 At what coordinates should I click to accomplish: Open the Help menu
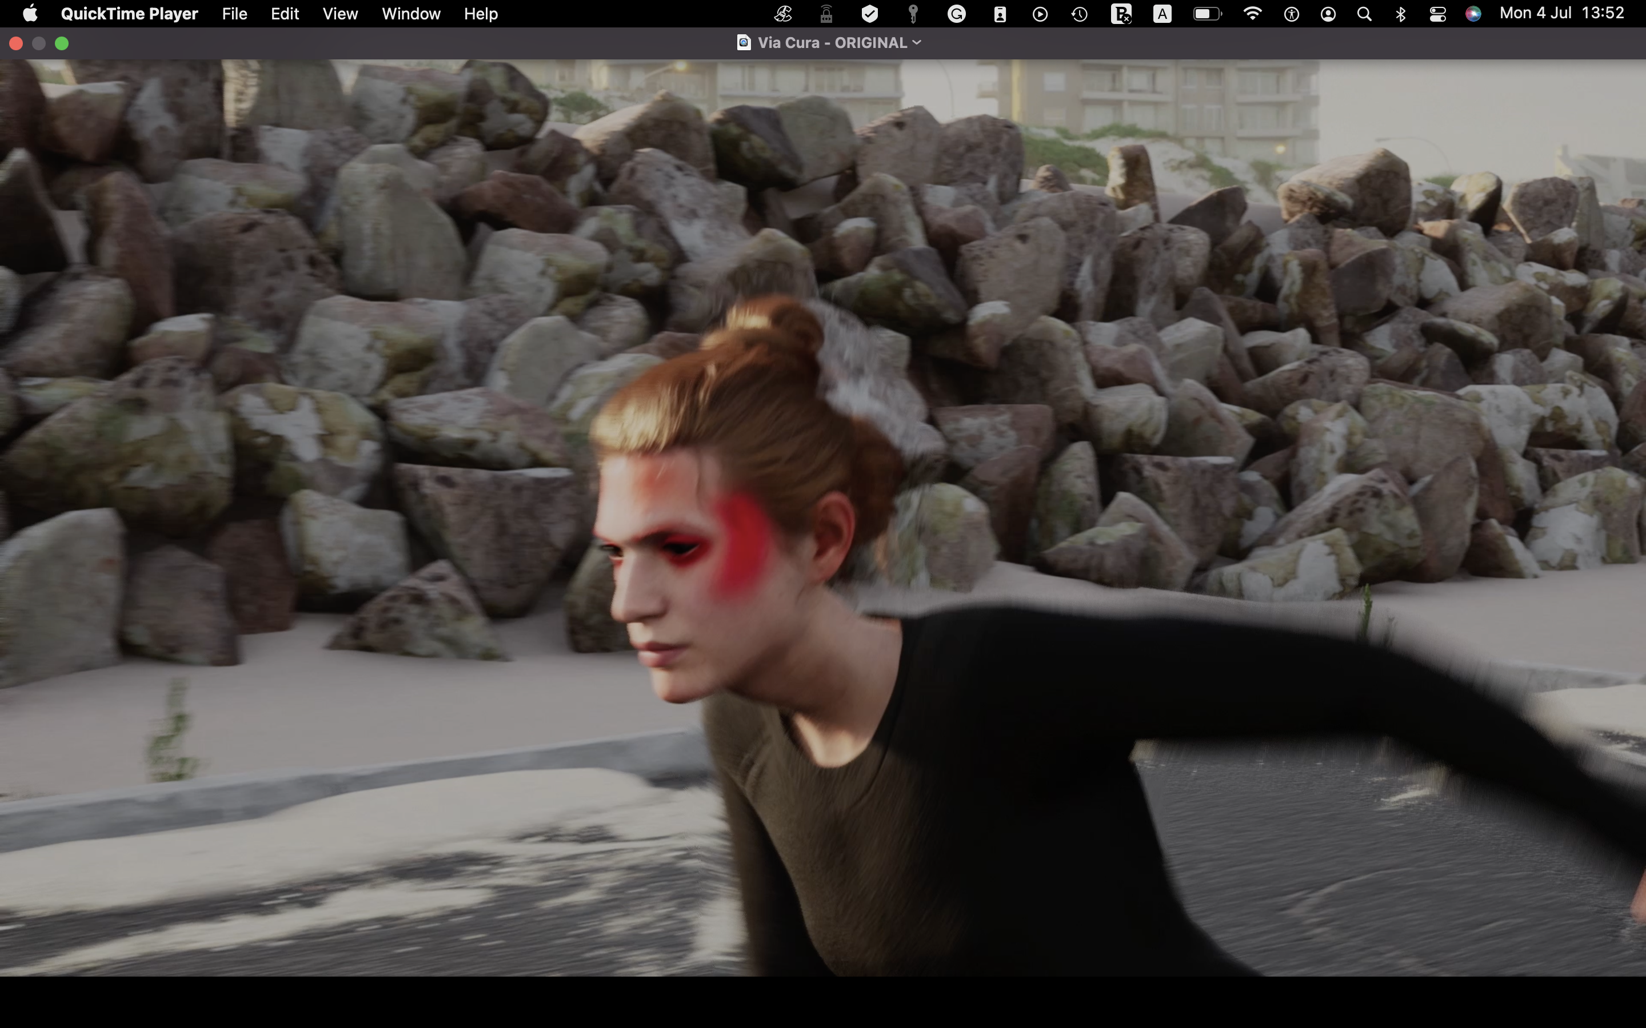click(x=480, y=14)
